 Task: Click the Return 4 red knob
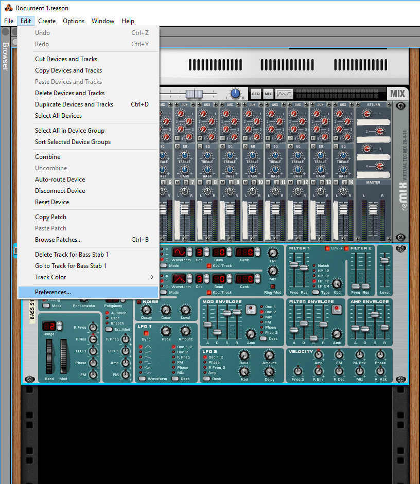(380, 166)
